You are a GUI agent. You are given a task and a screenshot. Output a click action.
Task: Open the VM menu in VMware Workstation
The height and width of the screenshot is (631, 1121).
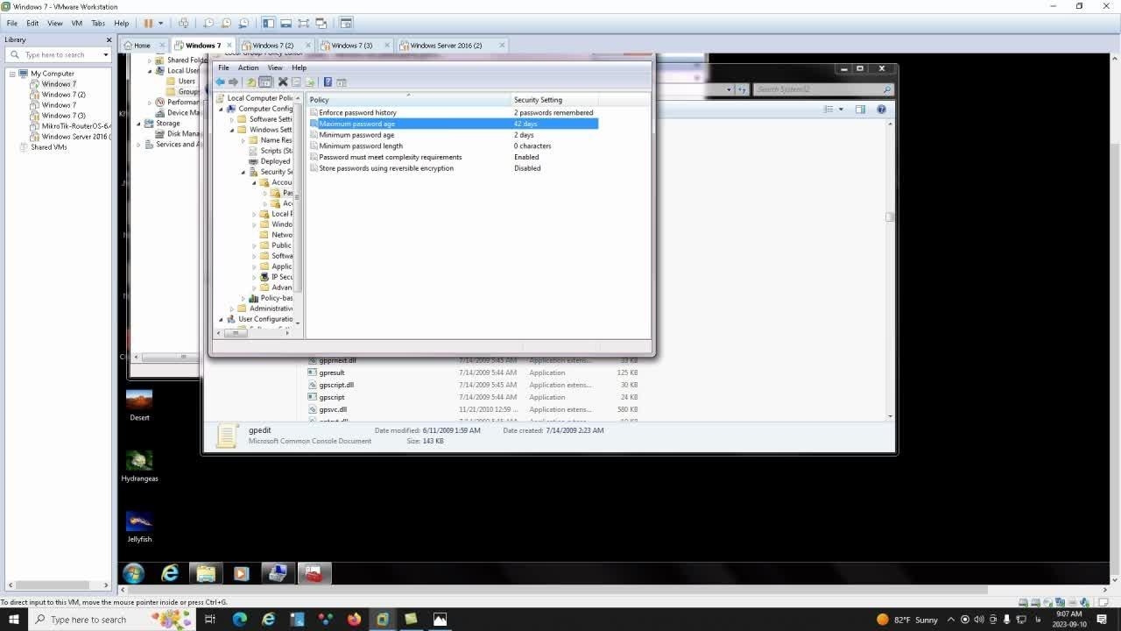(76, 23)
